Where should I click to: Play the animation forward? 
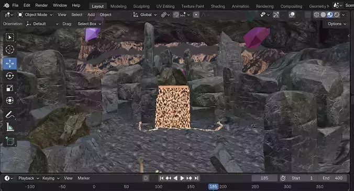pyautogui.click(x=182, y=178)
